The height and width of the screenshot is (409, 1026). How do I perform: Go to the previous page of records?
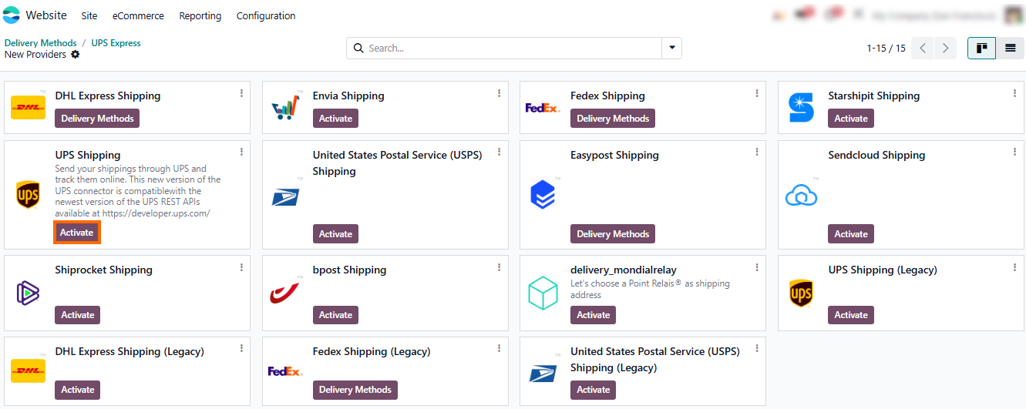923,49
